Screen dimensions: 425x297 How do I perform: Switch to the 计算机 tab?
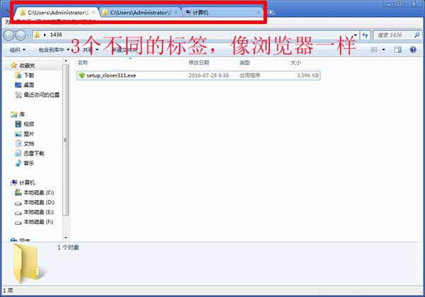pyautogui.click(x=223, y=13)
